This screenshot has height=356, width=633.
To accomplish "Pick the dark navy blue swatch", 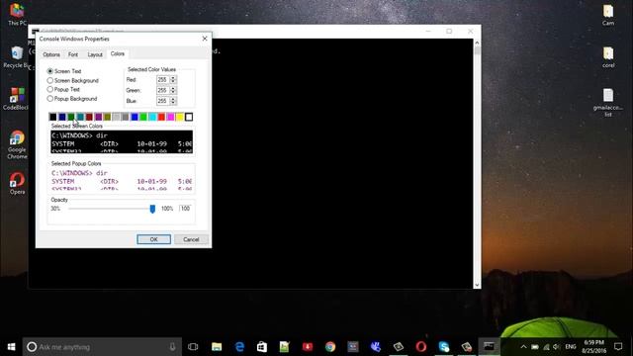I will pyautogui.click(x=62, y=117).
